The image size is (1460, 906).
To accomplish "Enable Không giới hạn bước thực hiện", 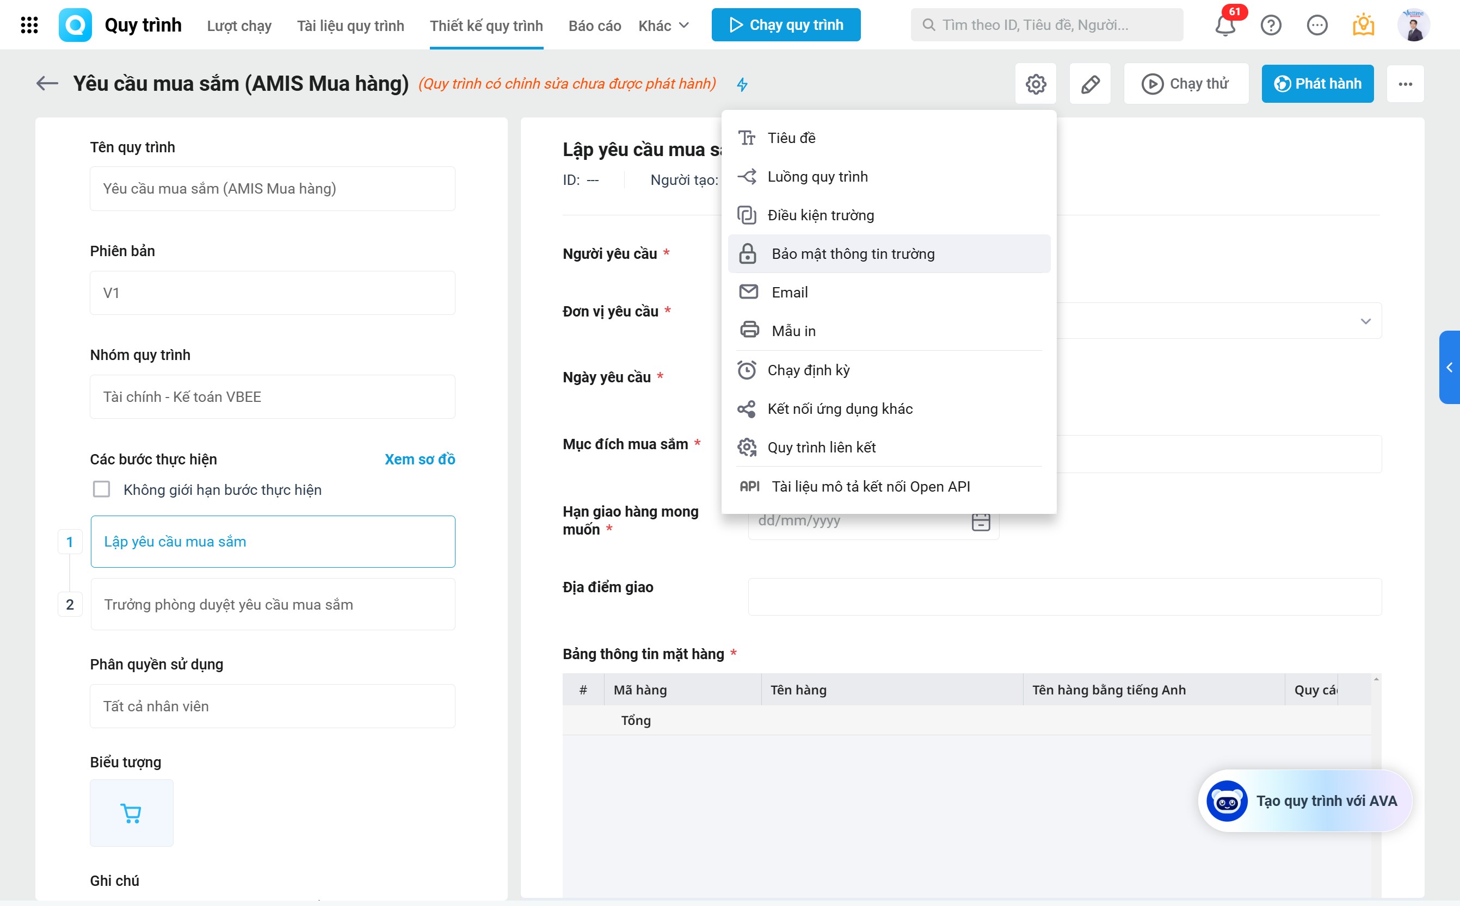I will (x=101, y=489).
